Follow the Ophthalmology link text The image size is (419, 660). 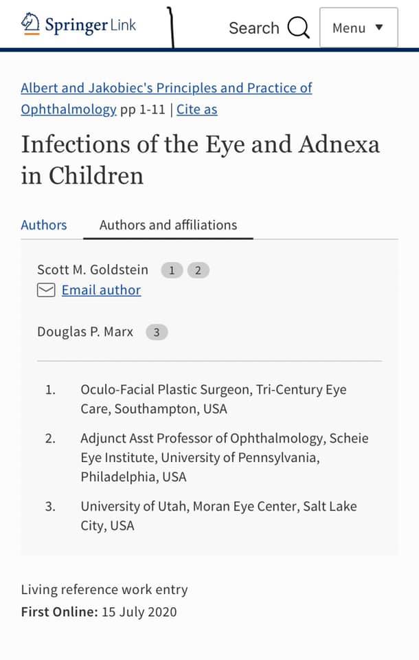point(69,109)
